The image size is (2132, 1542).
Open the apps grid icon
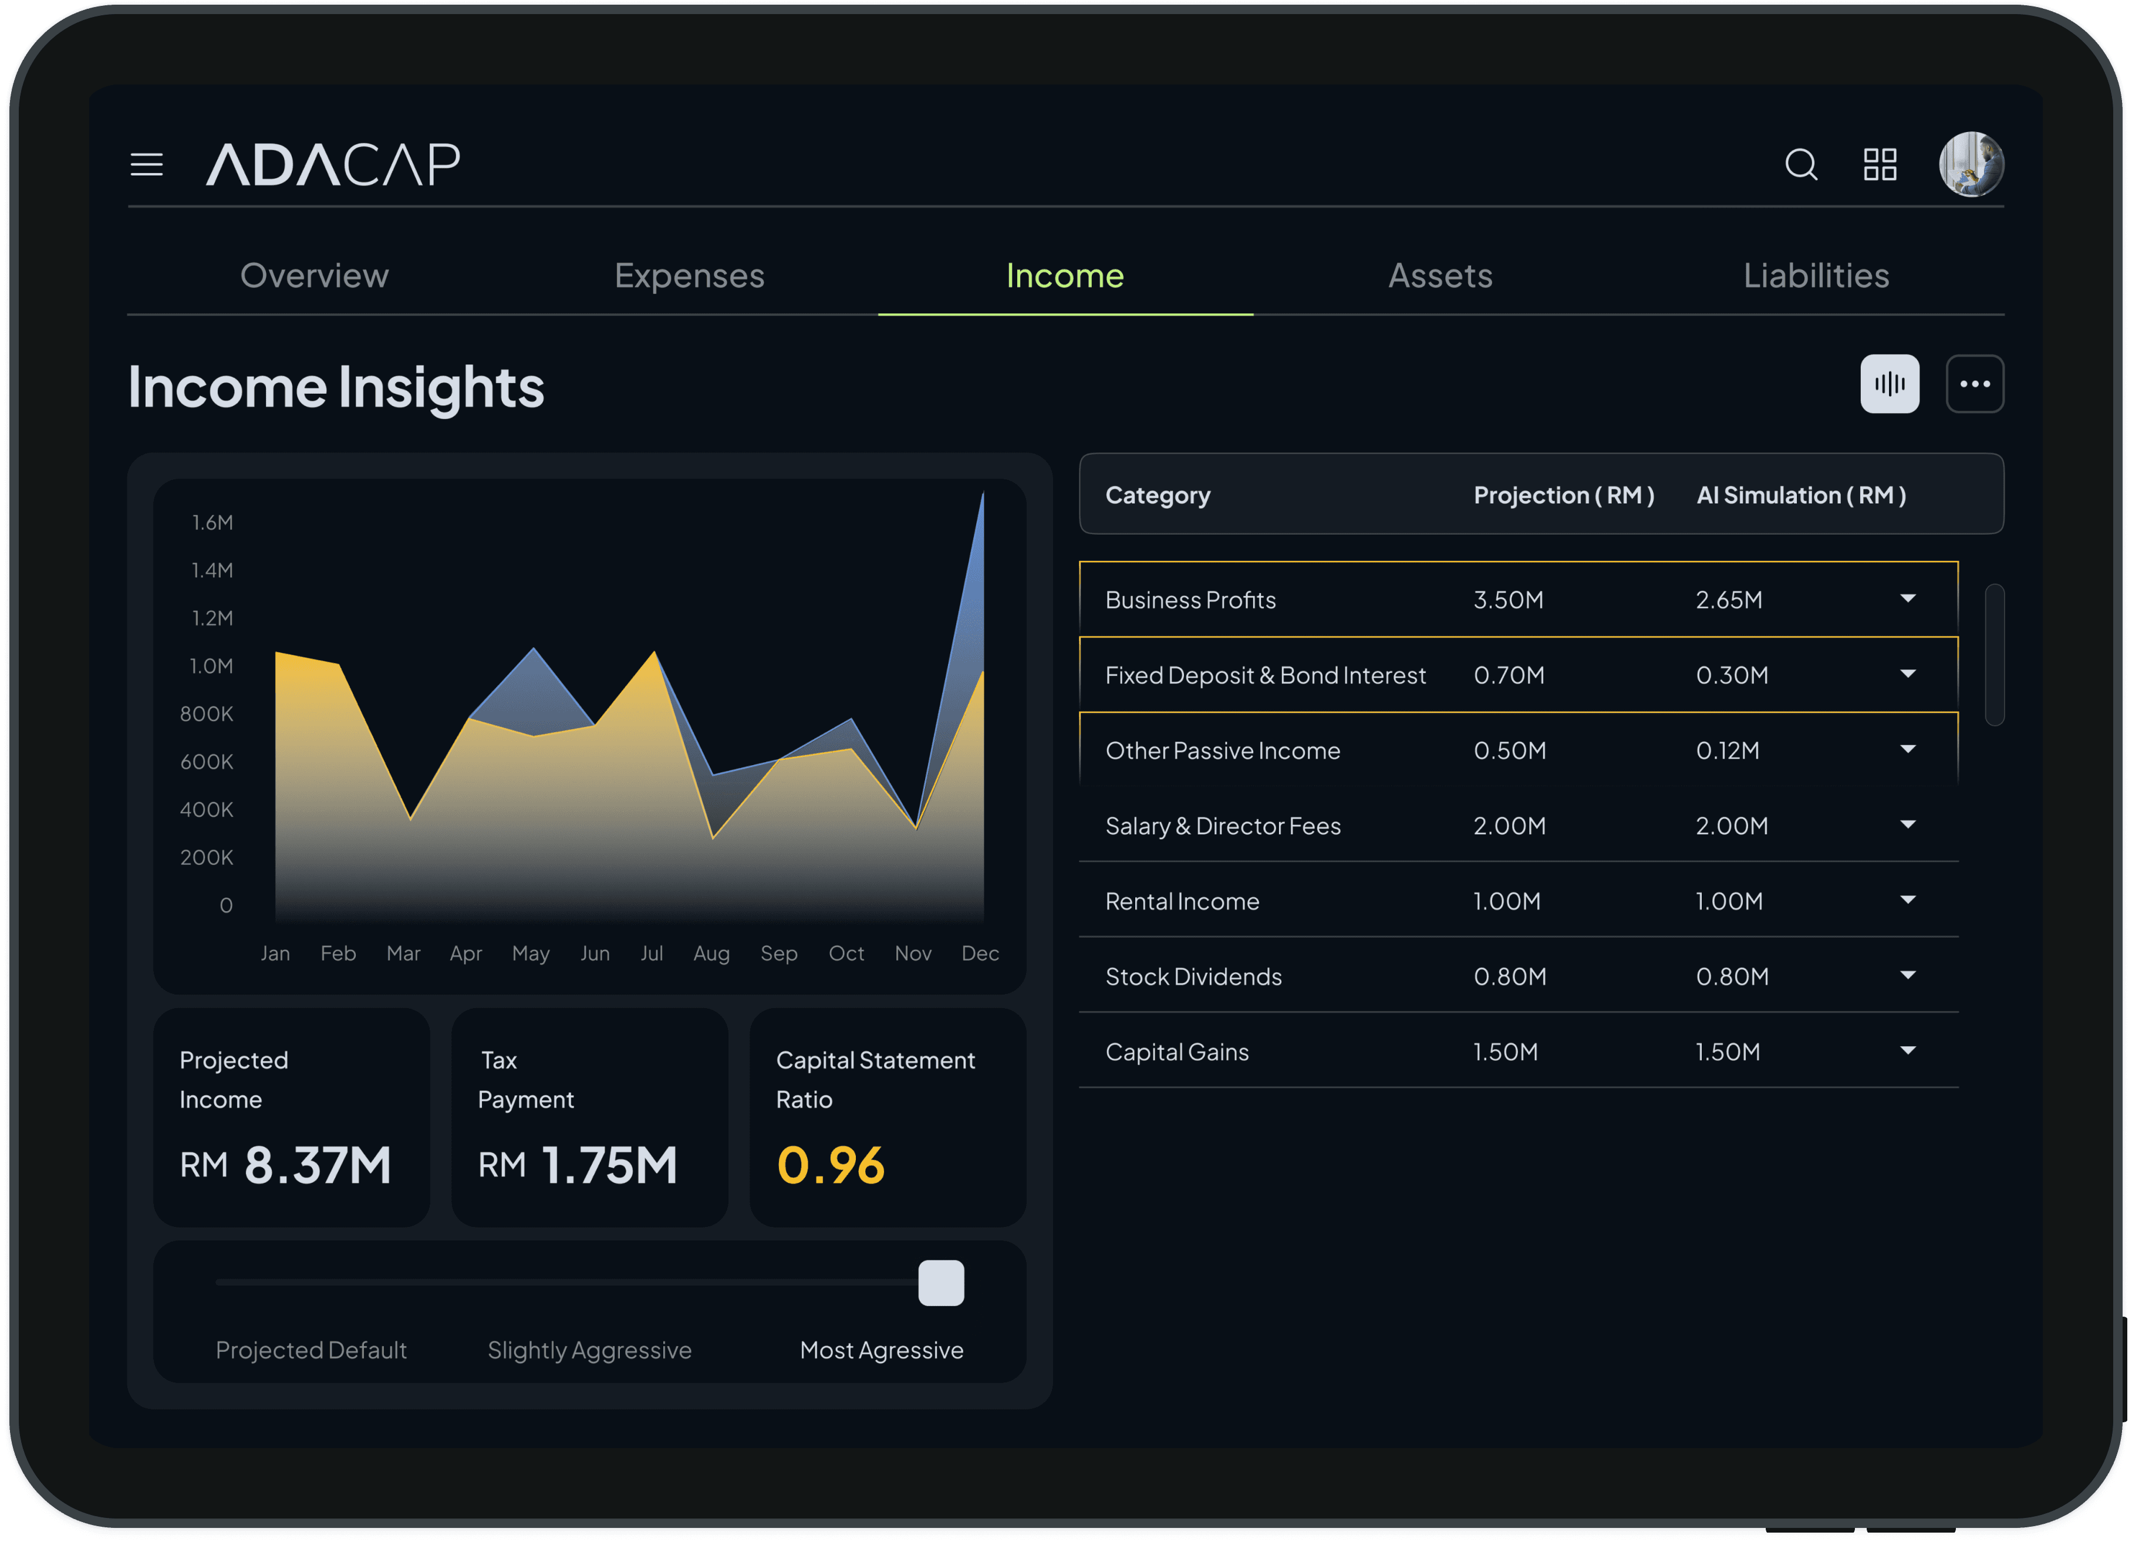coord(1880,164)
